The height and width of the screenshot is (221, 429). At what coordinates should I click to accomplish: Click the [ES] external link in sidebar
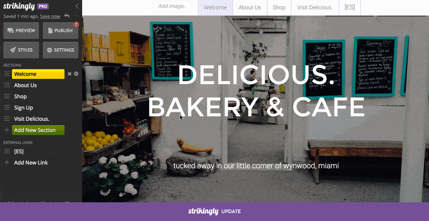[x=19, y=151]
